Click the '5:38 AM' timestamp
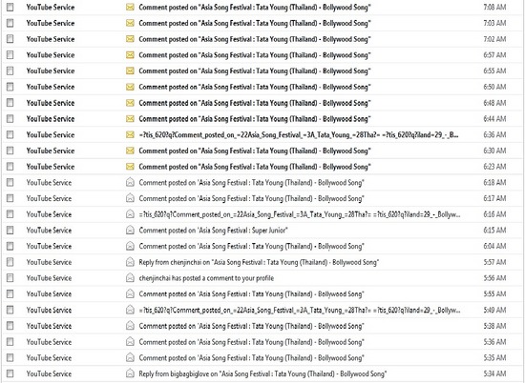 pyautogui.click(x=494, y=326)
